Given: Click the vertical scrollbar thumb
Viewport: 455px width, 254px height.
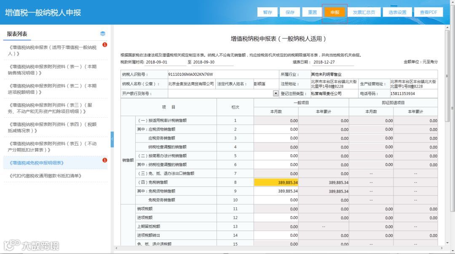Looking at the screenshot, I should [x=447, y=76].
